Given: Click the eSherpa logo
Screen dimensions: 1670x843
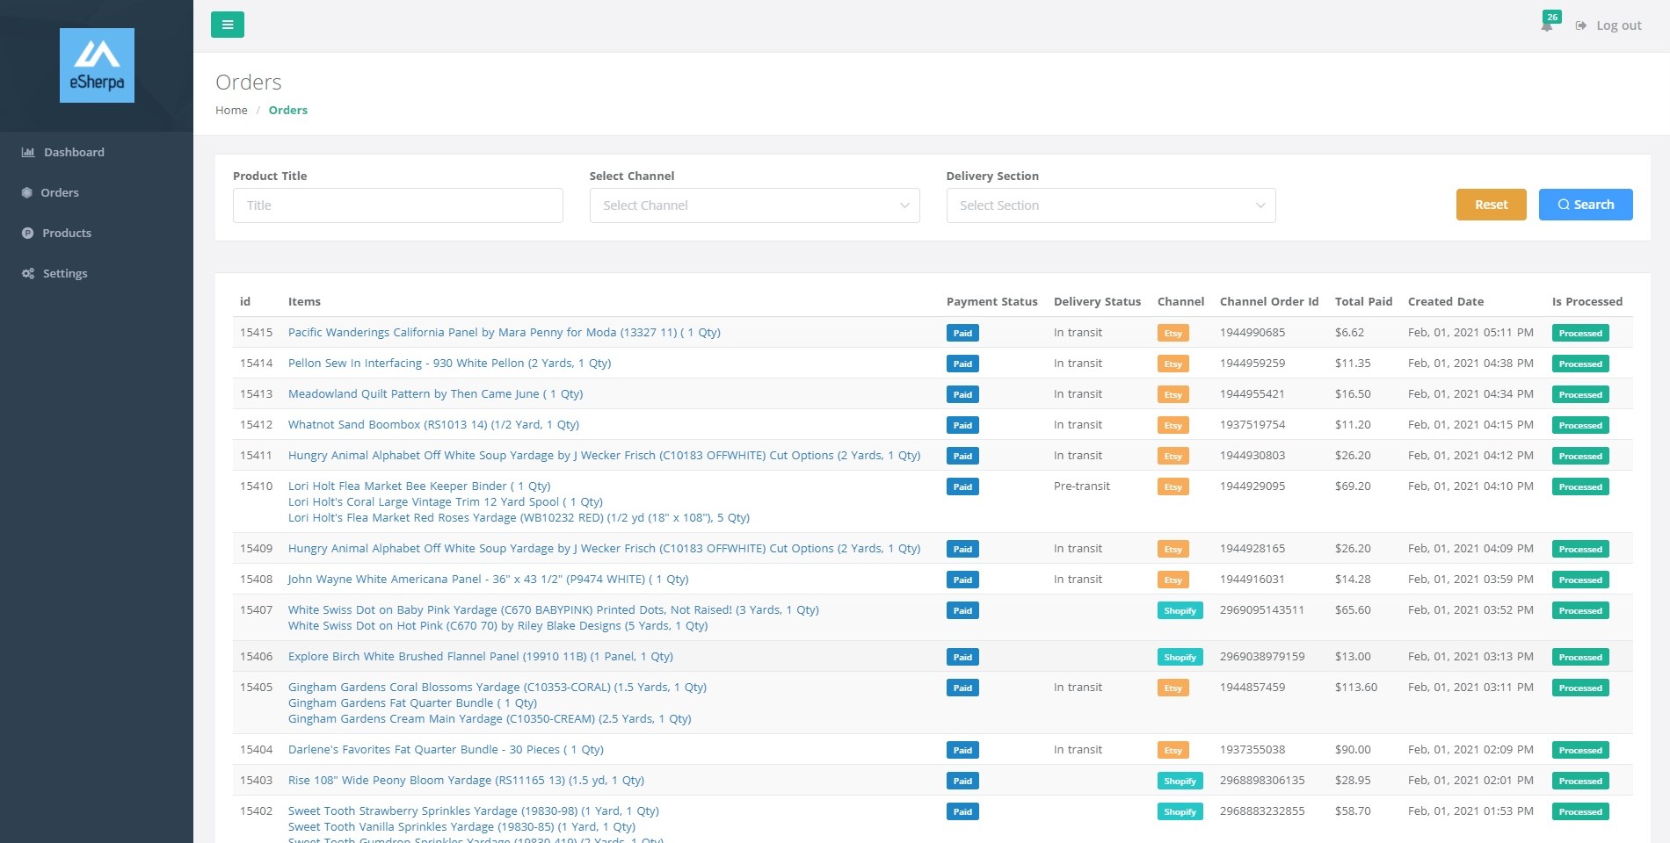Looking at the screenshot, I should pos(97,66).
